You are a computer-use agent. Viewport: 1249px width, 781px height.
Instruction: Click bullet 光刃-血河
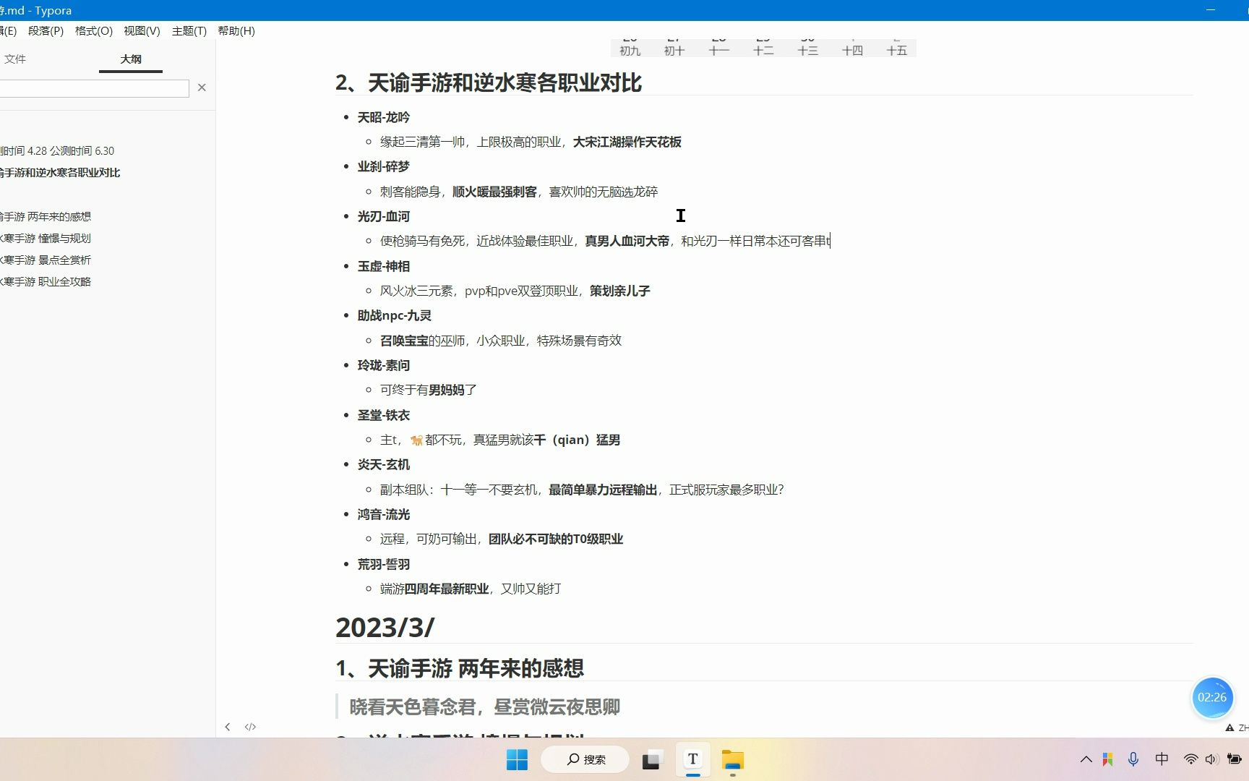point(383,216)
